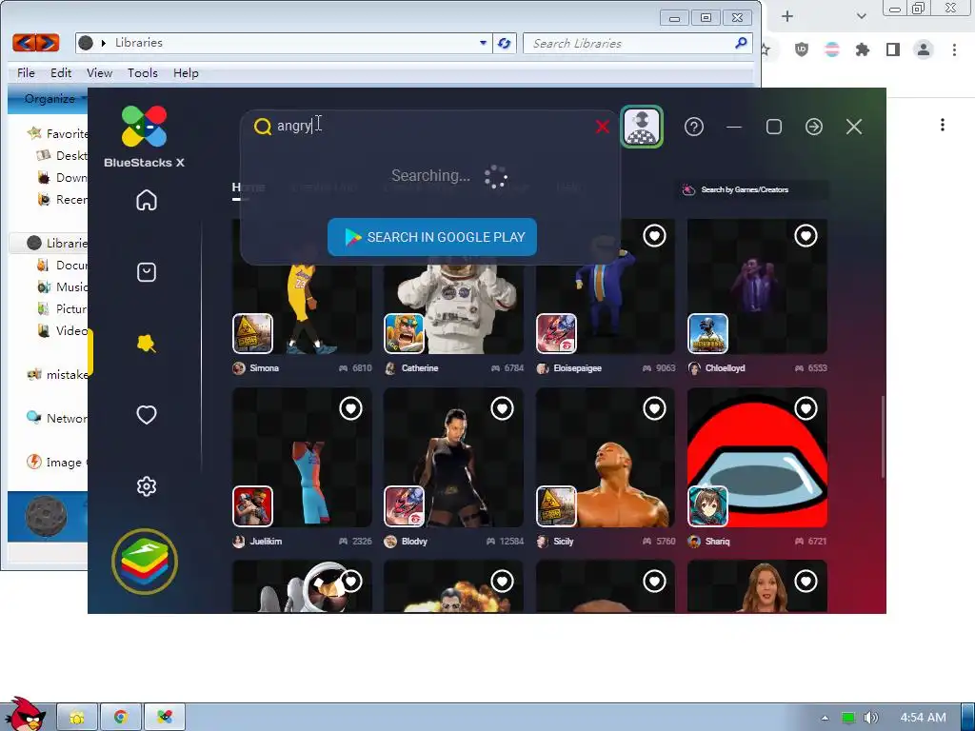Select Music library in explorer tree
975x731 pixels.
pos(63,287)
